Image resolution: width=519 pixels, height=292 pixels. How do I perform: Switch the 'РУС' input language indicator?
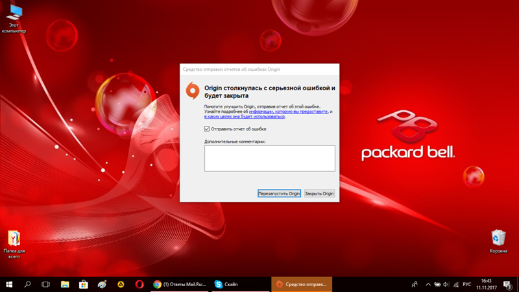(x=466, y=284)
